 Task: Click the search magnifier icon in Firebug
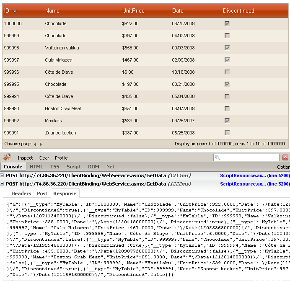pos(217,158)
